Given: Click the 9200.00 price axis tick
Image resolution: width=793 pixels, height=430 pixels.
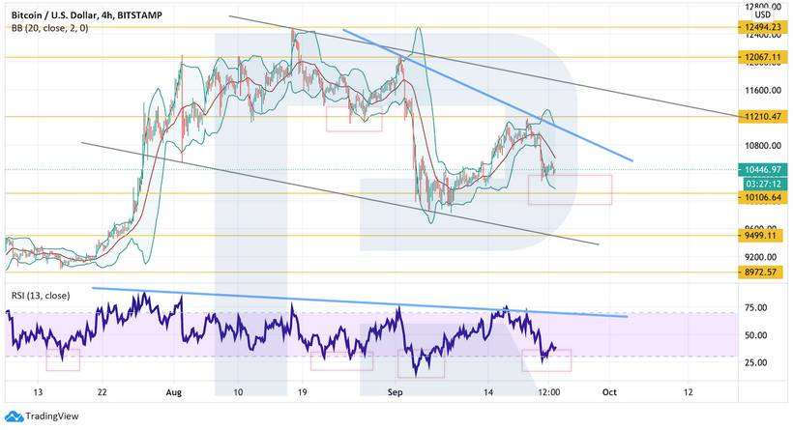Looking at the screenshot, I should [762, 257].
